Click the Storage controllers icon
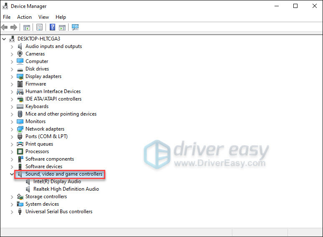The image size is (323, 237). click(20, 197)
